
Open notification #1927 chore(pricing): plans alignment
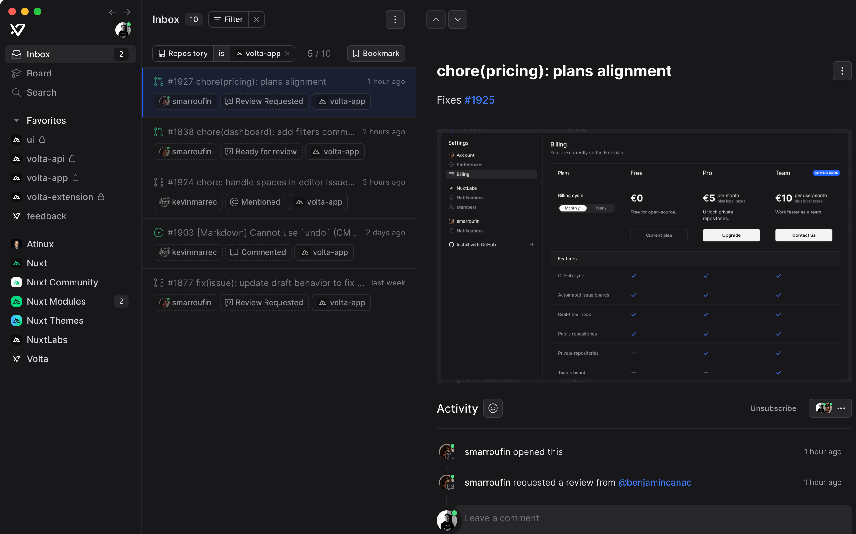tap(279, 92)
